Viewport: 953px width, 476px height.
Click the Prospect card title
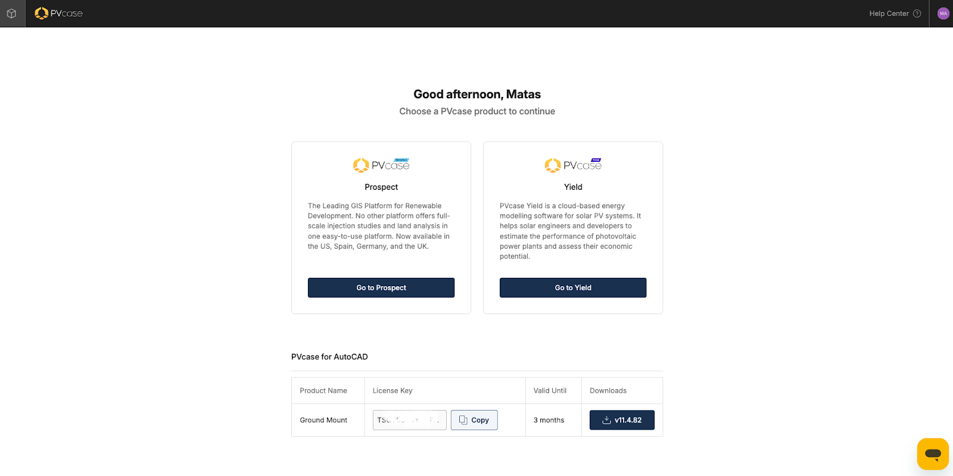click(381, 187)
